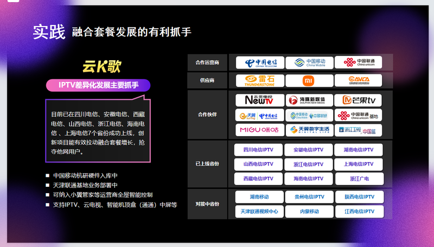This screenshot has width=434, height=247.
Task: Select the 上海电信IPTV button
Action: [358, 164]
